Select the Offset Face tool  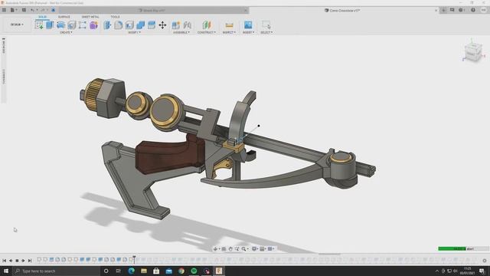(152, 25)
